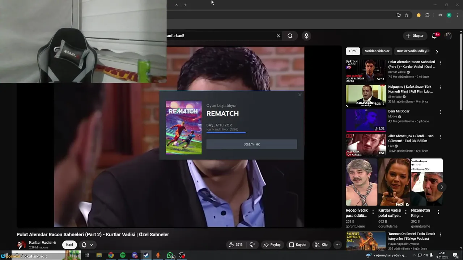Open Task View in taskbar
463x260 pixels.
[87, 255]
